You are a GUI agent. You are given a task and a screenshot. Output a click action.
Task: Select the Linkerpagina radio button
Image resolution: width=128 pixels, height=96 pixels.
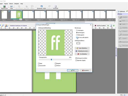[77, 30]
